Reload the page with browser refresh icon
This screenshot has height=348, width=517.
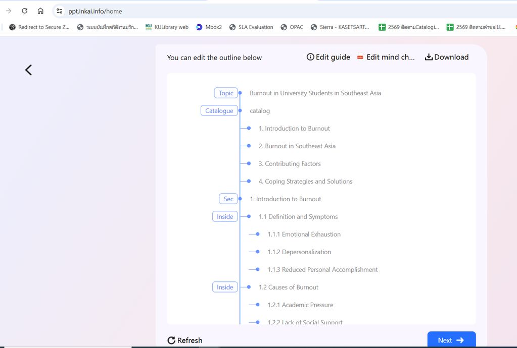24,11
